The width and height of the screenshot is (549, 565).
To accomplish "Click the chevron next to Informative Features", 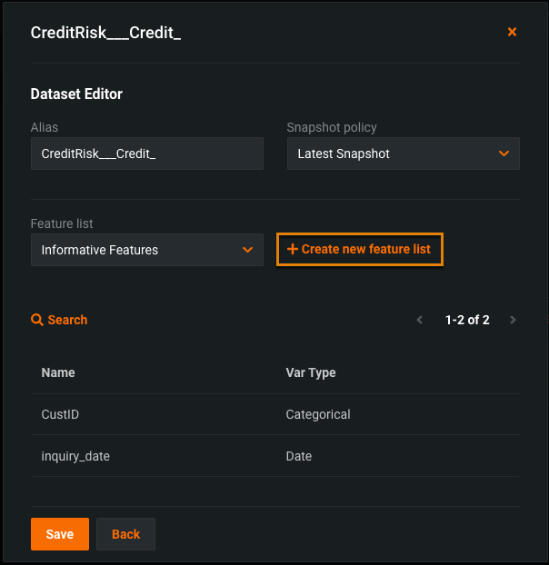I will coord(247,250).
